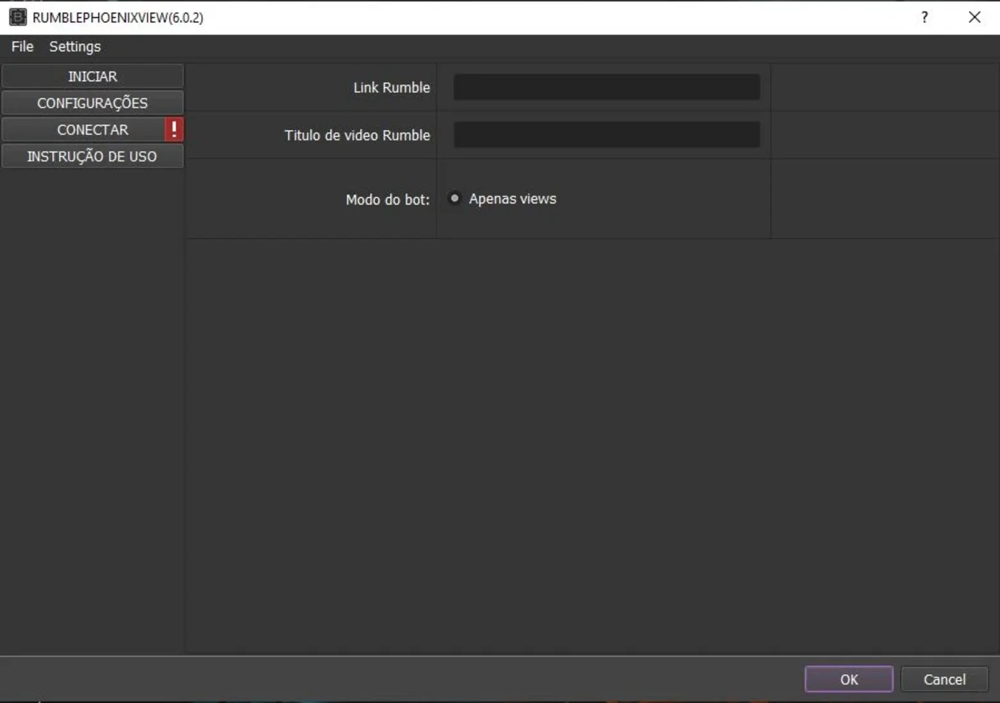Screen dimensions: 1000x703
Task: Click the Link Rumble input field
Action: pos(606,87)
